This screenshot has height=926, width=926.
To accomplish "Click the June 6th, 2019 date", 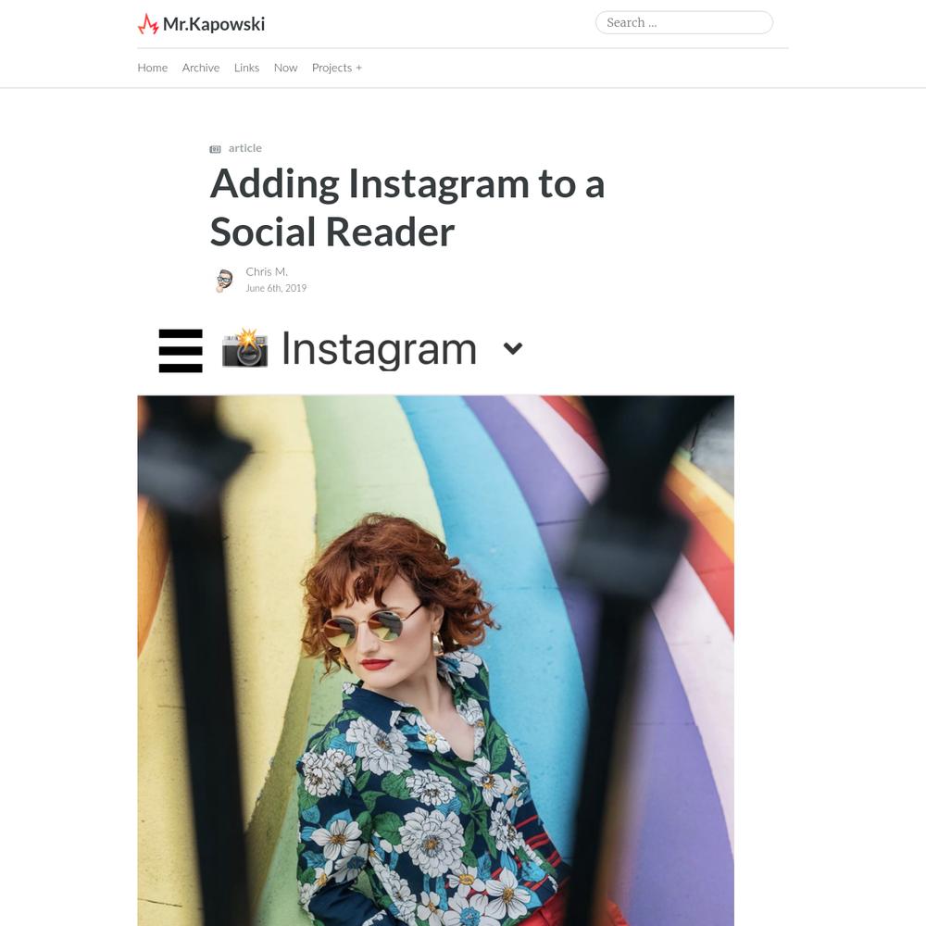I will [276, 288].
